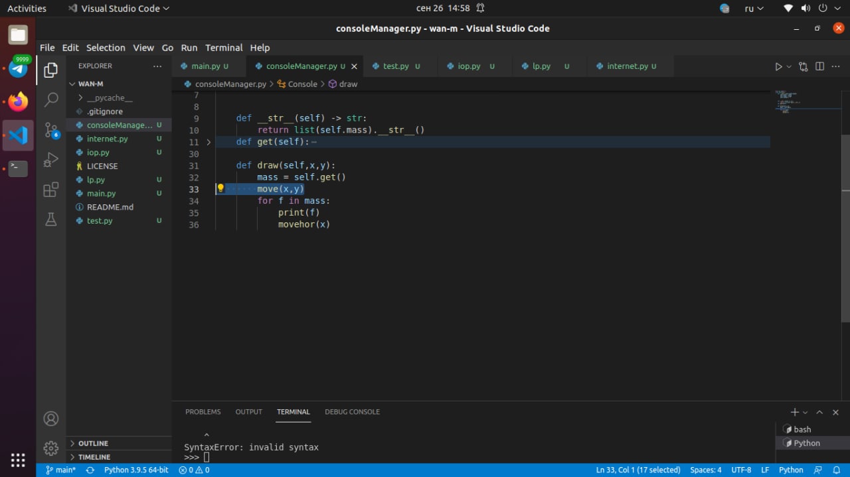Image resolution: width=850 pixels, height=477 pixels.
Task: Open the Terminal menu
Action: pyautogui.click(x=224, y=48)
